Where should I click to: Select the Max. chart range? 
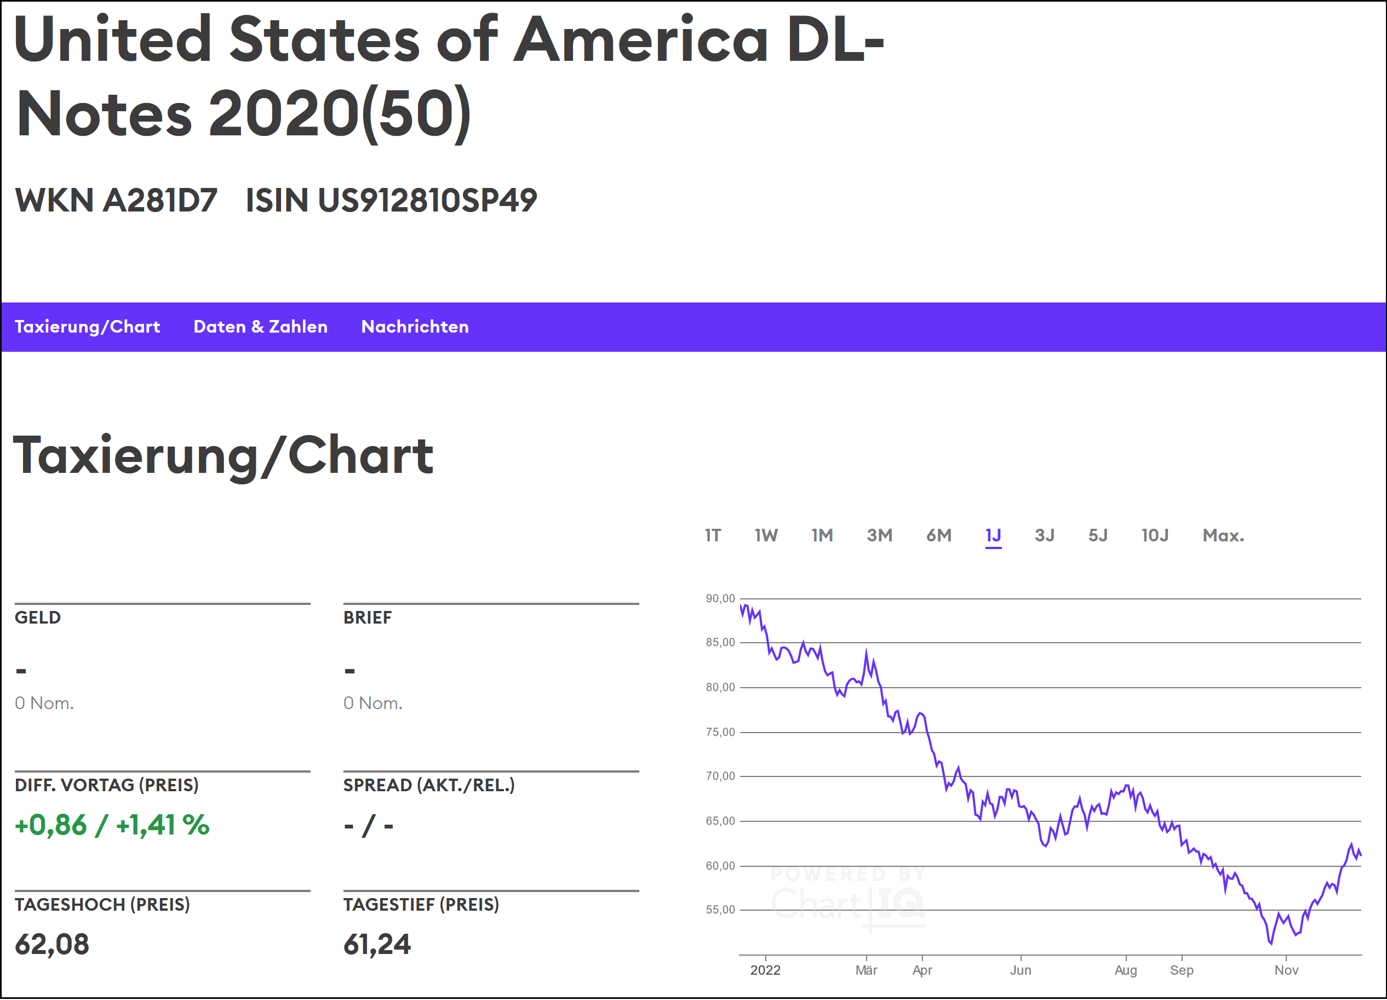(1223, 536)
